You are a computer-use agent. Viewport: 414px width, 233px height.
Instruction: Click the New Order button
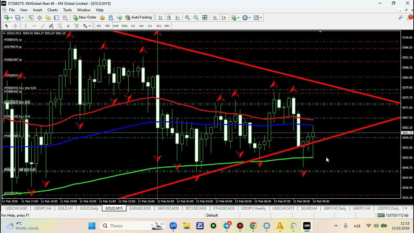85,17
